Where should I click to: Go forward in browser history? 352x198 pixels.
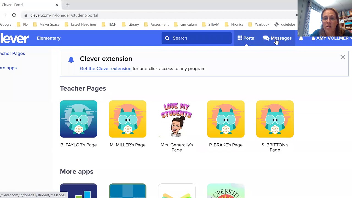point(5,15)
